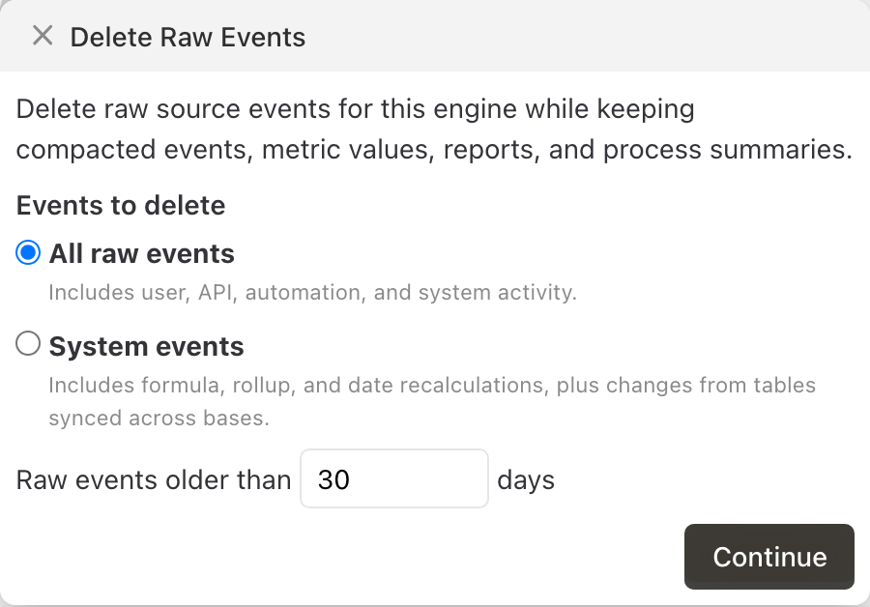Select the All raw events radio button
This screenshot has height=607, width=870.
click(28, 252)
